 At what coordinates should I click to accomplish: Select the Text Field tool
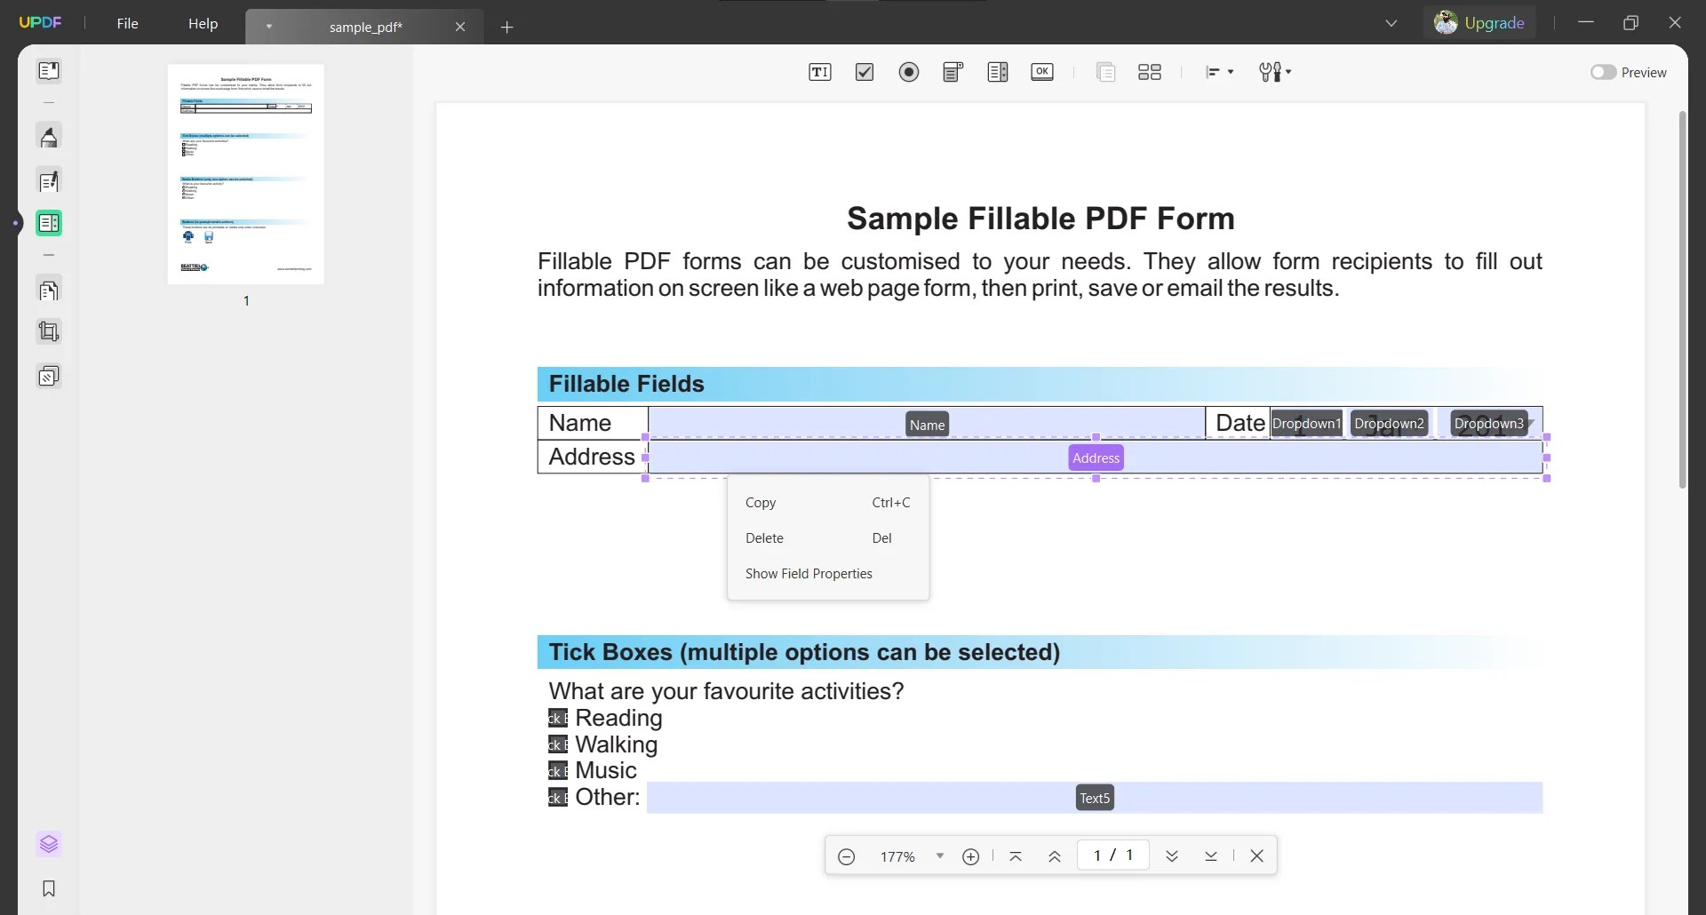820,72
